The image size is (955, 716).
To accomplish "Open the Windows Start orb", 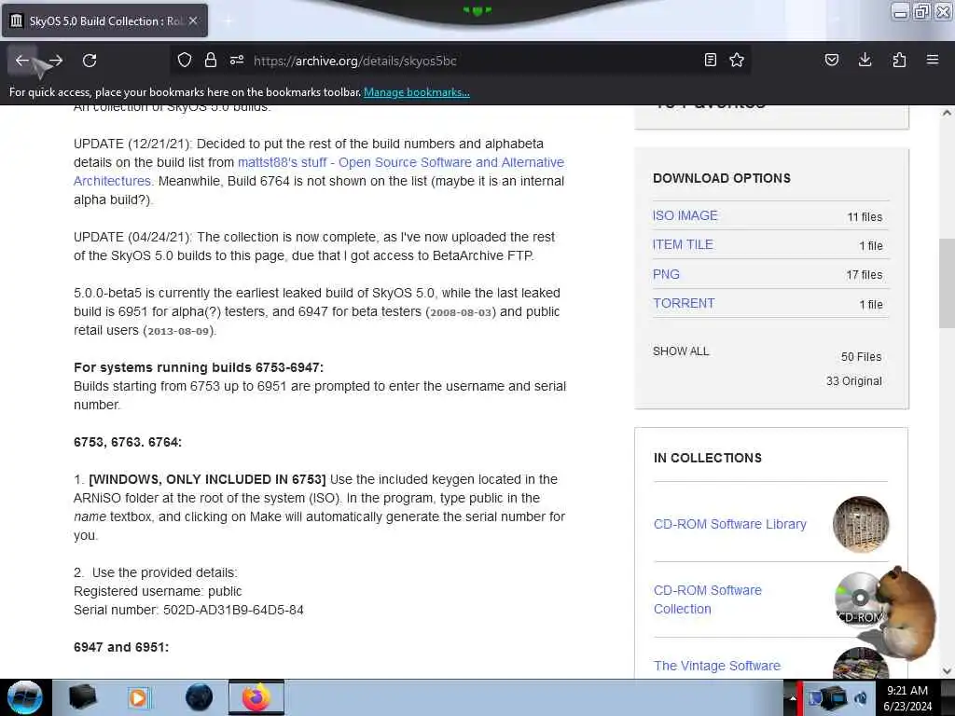I will [24, 697].
